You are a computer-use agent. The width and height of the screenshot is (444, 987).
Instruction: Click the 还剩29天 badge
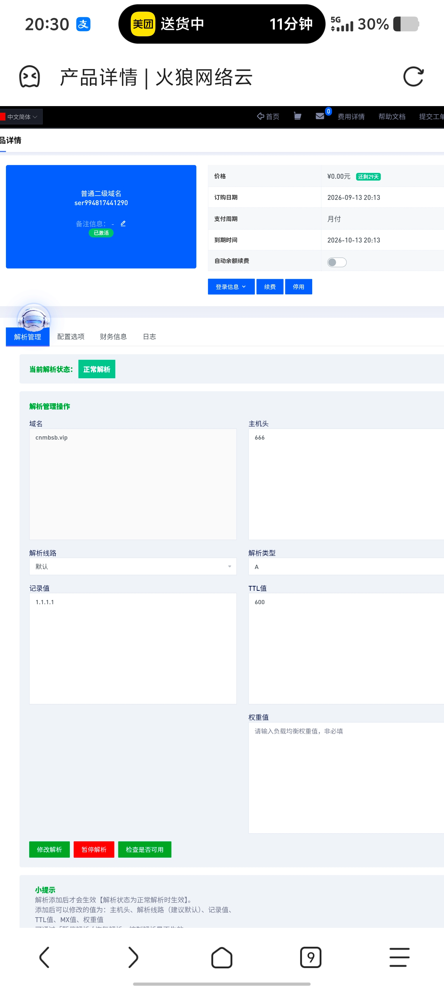click(369, 177)
